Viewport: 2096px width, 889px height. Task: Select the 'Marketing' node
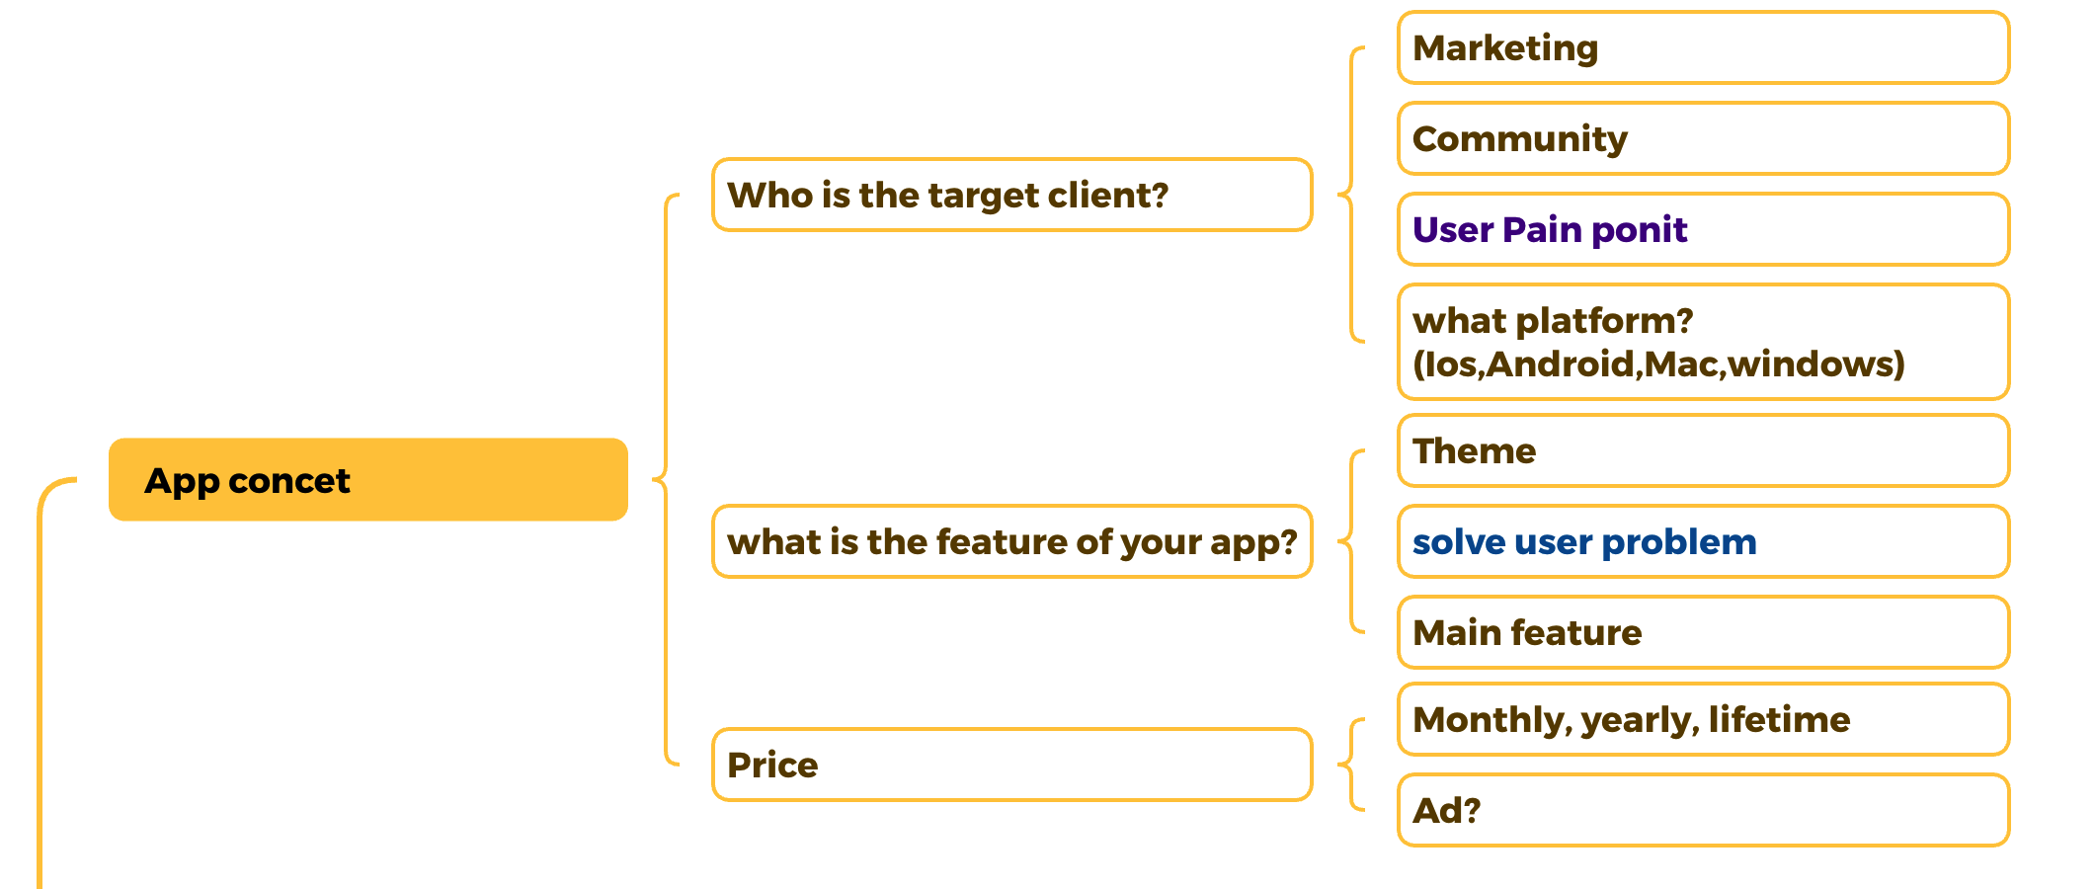(x=1703, y=48)
